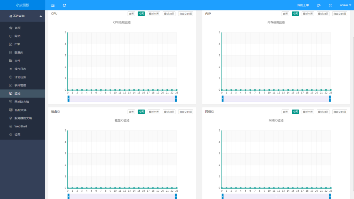Click the 小皮面板 logo title
This screenshot has width=354, height=199.
click(22, 5)
